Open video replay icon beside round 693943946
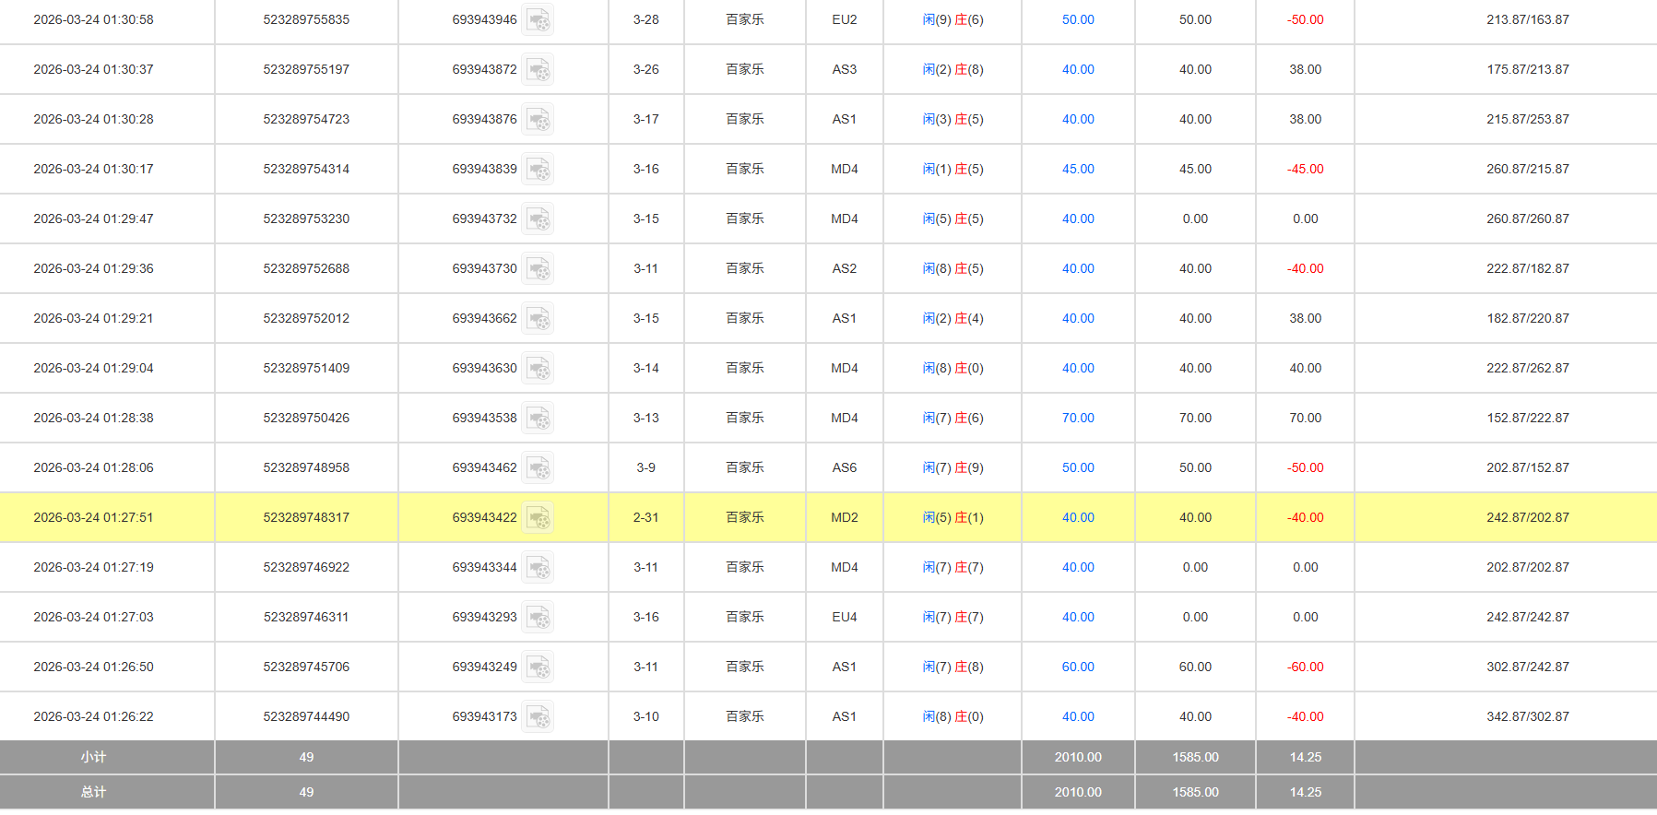This screenshot has height=815, width=1657. point(538,20)
